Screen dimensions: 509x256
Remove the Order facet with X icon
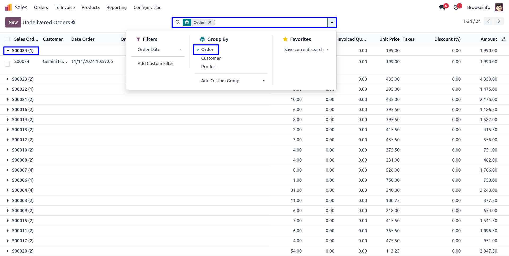point(210,22)
